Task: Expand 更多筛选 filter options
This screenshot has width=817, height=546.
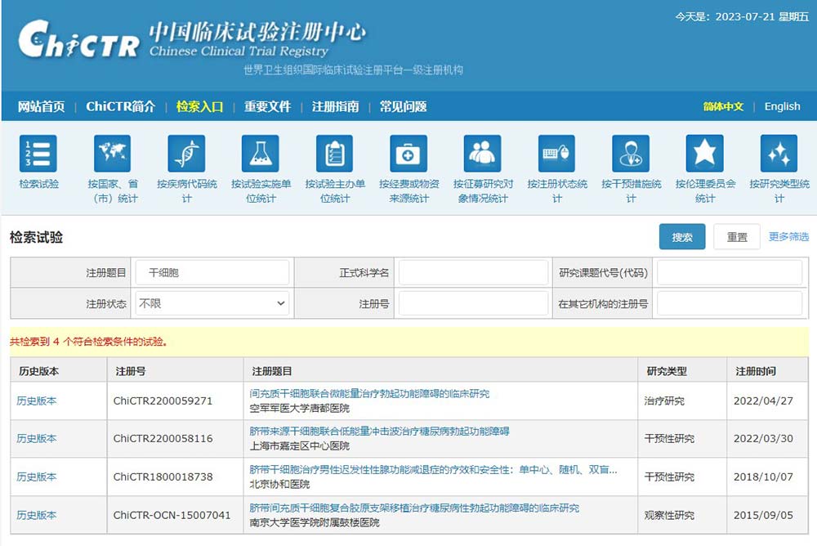Action: (x=788, y=237)
